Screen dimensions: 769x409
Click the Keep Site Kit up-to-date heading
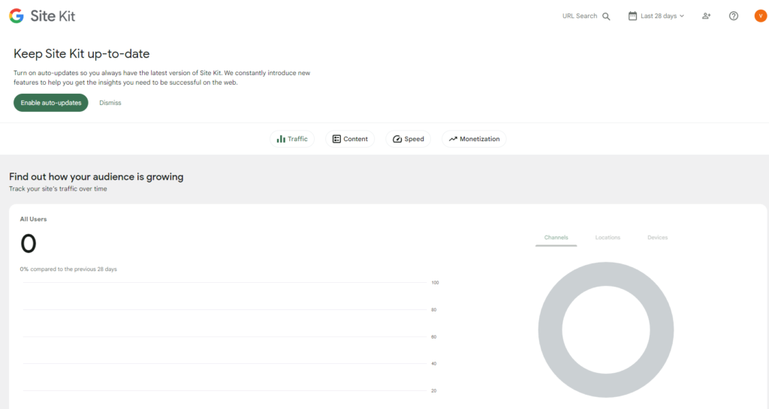coord(81,54)
